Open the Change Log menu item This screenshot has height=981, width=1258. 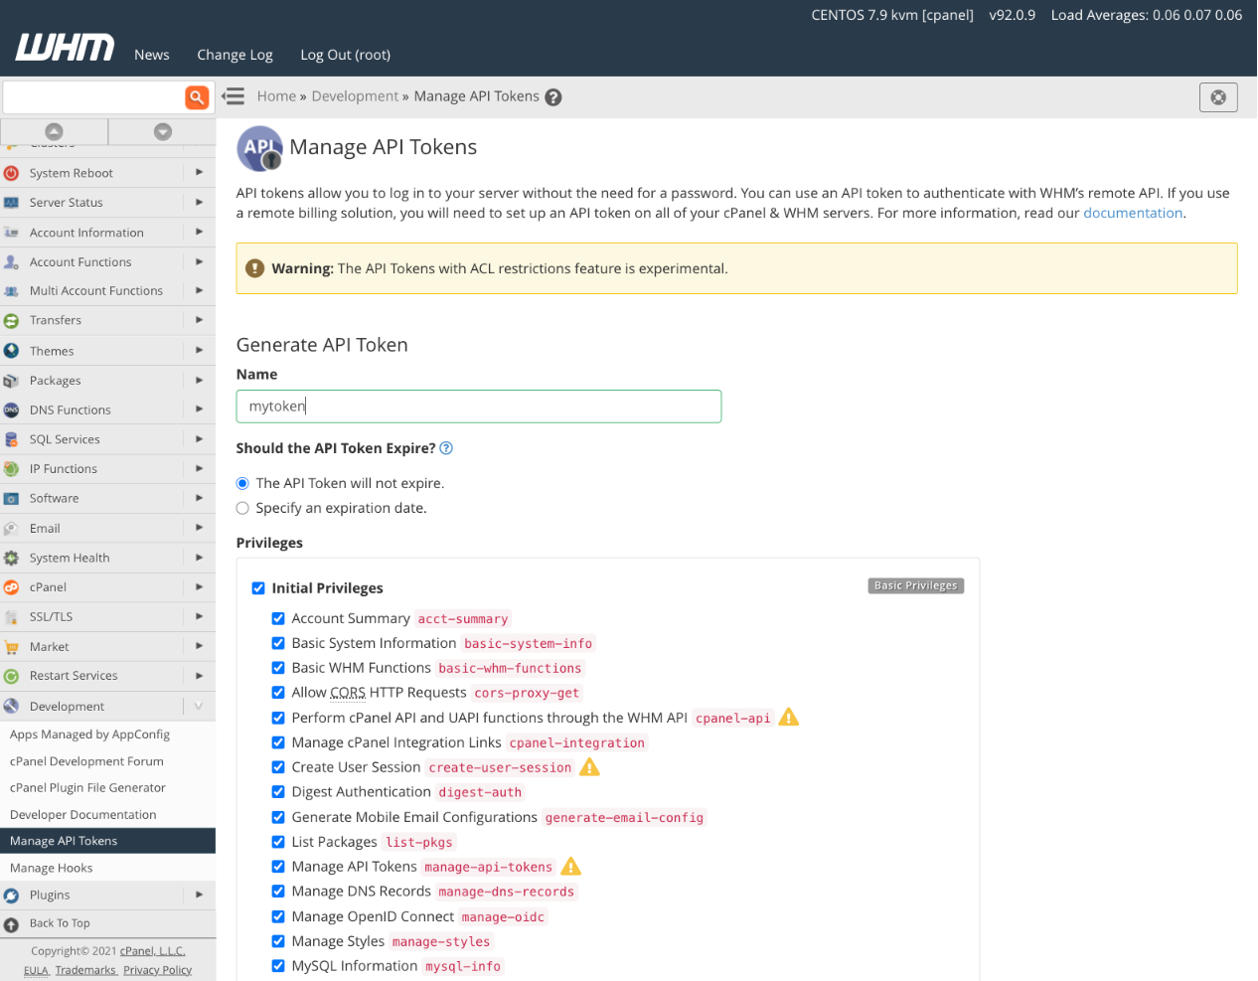[x=235, y=55]
